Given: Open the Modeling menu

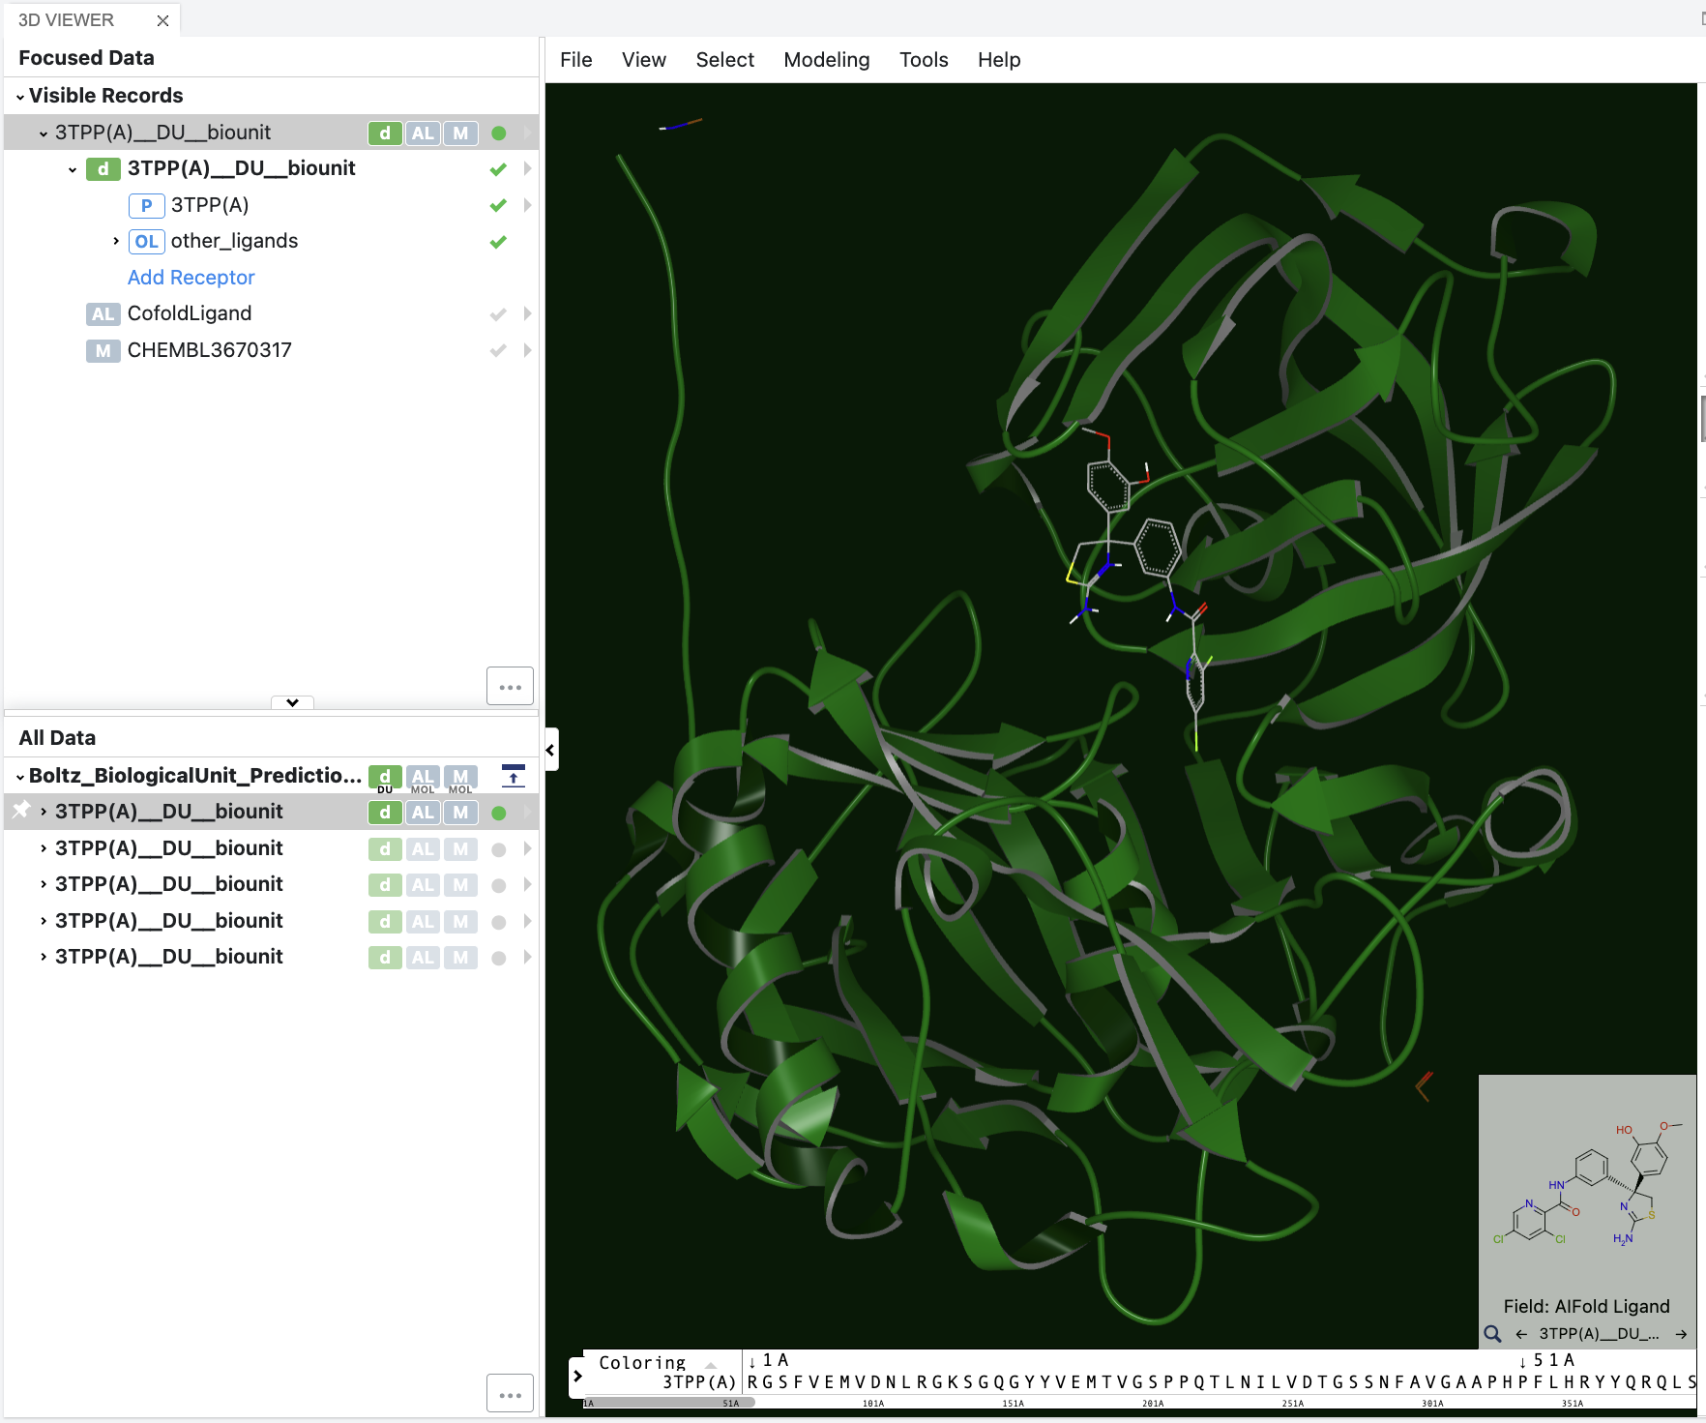Looking at the screenshot, I should click(x=826, y=59).
